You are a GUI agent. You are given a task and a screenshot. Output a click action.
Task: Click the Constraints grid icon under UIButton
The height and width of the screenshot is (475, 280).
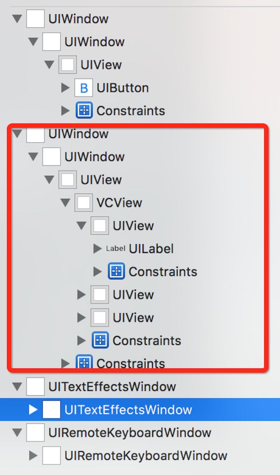click(84, 110)
